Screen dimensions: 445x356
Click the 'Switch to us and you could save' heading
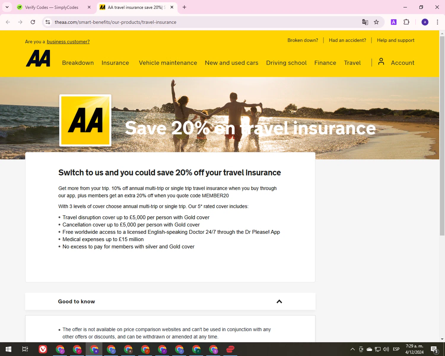tap(169, 173)
